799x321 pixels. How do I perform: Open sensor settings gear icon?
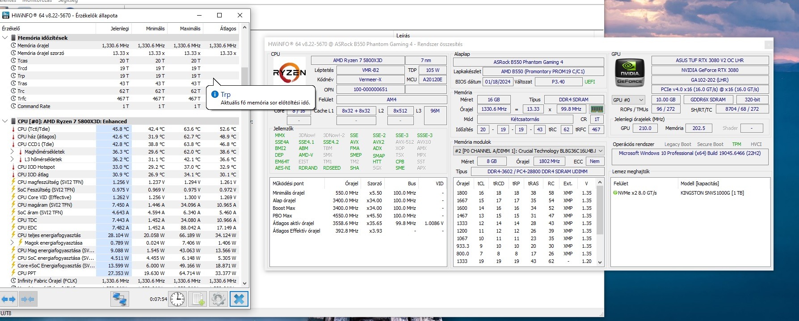(x=219, y=299)
